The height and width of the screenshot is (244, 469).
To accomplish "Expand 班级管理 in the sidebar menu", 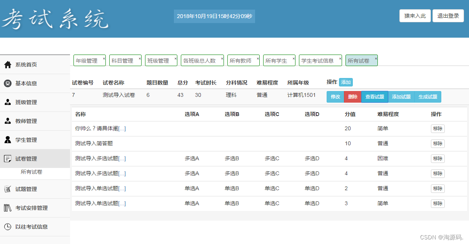I will pos(35,102).
